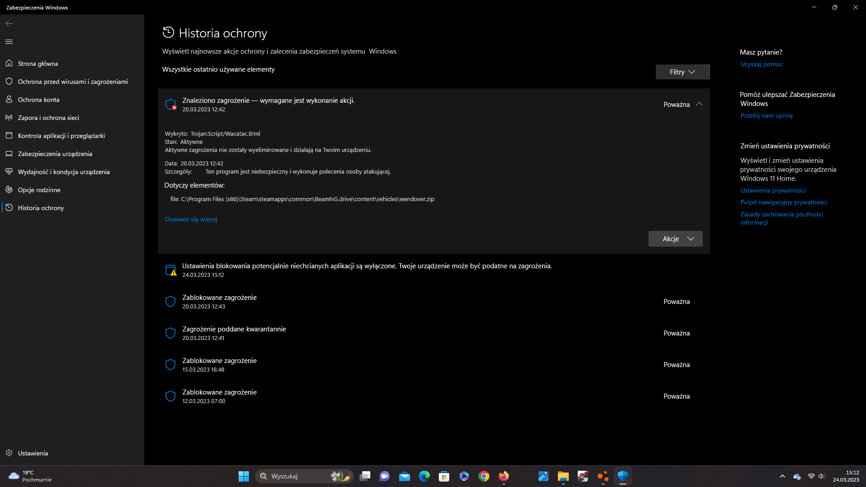Click the PUA warning window icon
Image resolution: width=866 pixels, height=487 pixels.
[171, 270]
